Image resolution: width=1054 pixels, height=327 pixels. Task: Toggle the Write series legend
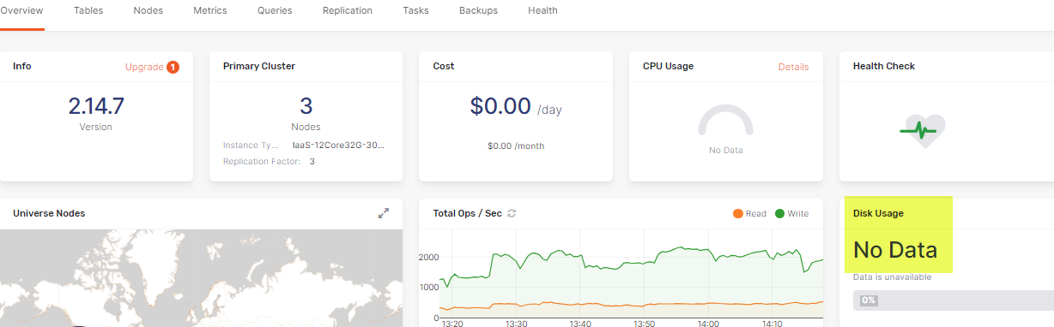click(791, 214)
